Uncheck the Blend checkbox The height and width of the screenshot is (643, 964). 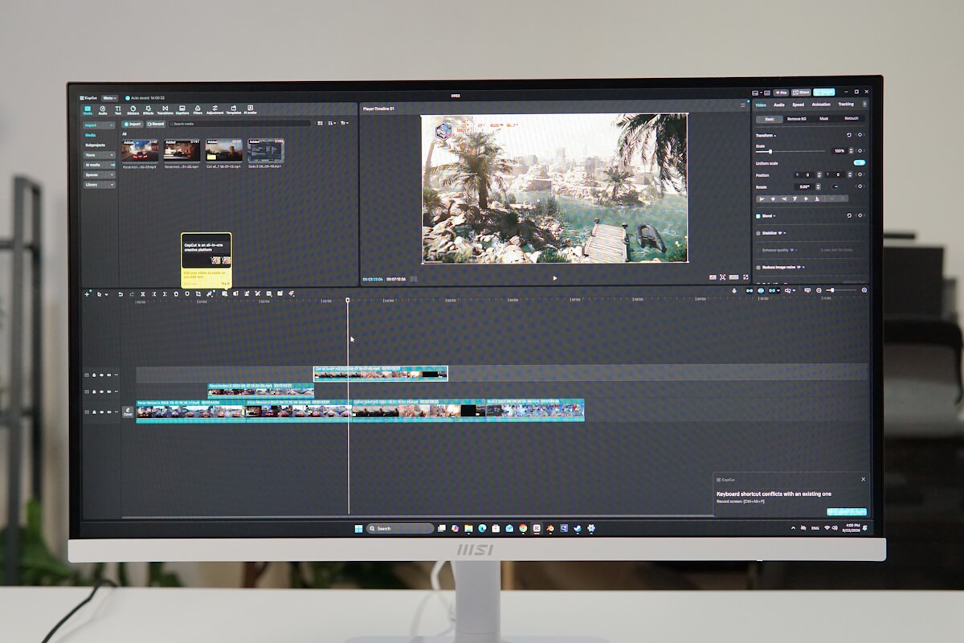point(758,216)
